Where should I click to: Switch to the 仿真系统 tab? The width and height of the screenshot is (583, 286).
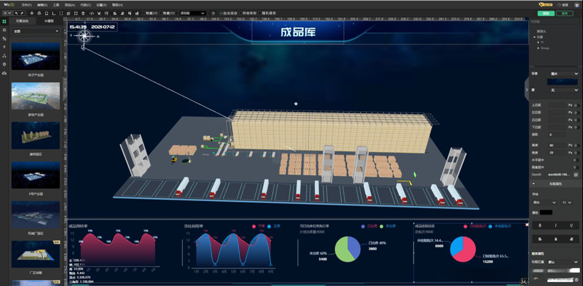(x=22, y=22)
